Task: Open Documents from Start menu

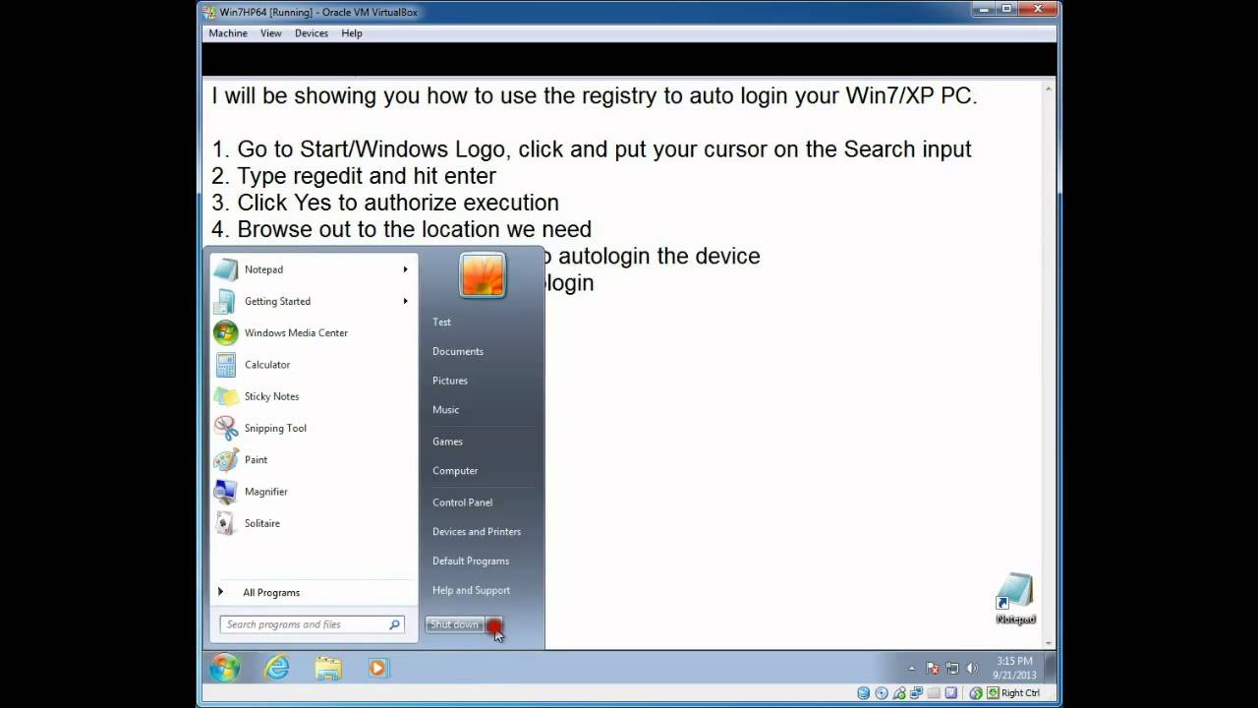Action: pyautogui.click(x=458, y=351)
